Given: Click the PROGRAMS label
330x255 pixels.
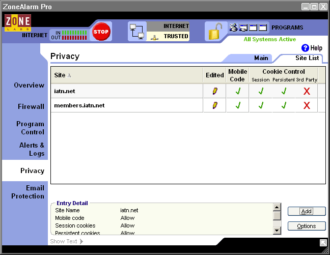Looking at the screenshot, I should point(287,27).
